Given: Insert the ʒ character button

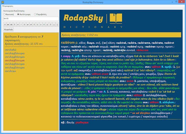Looking at the screenshot, I should click(x=54, y=24).
